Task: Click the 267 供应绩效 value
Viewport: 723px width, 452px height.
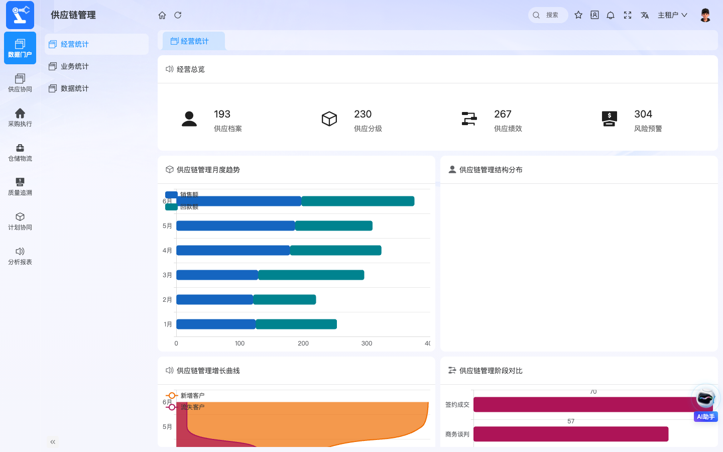Action: pos(503,114)
